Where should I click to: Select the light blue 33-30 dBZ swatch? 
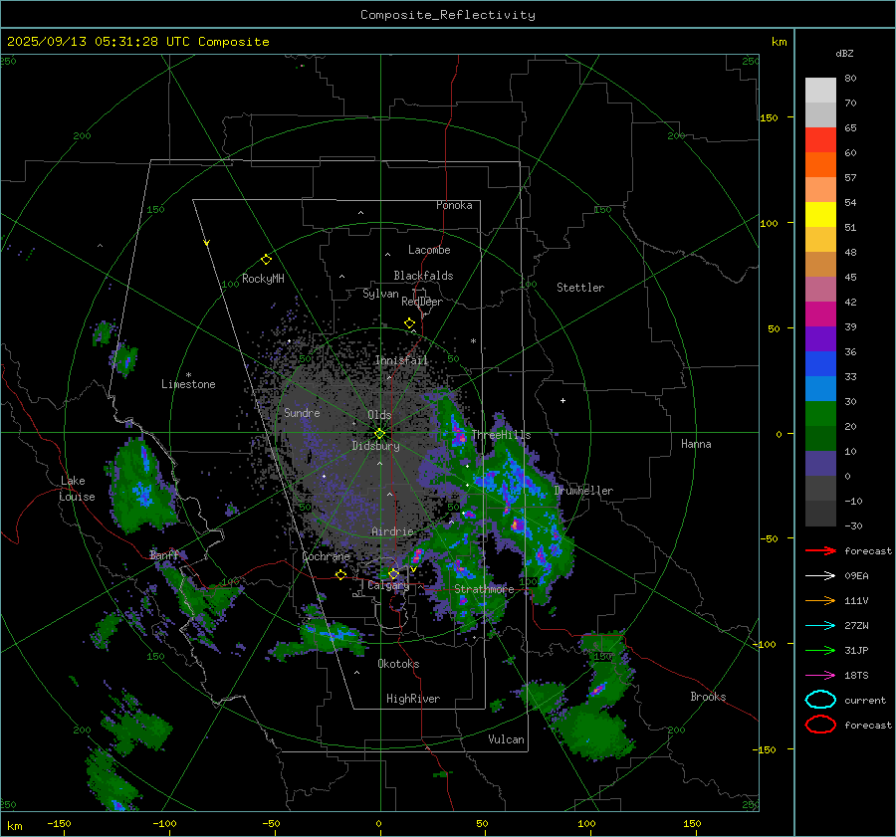pos(820,389)
